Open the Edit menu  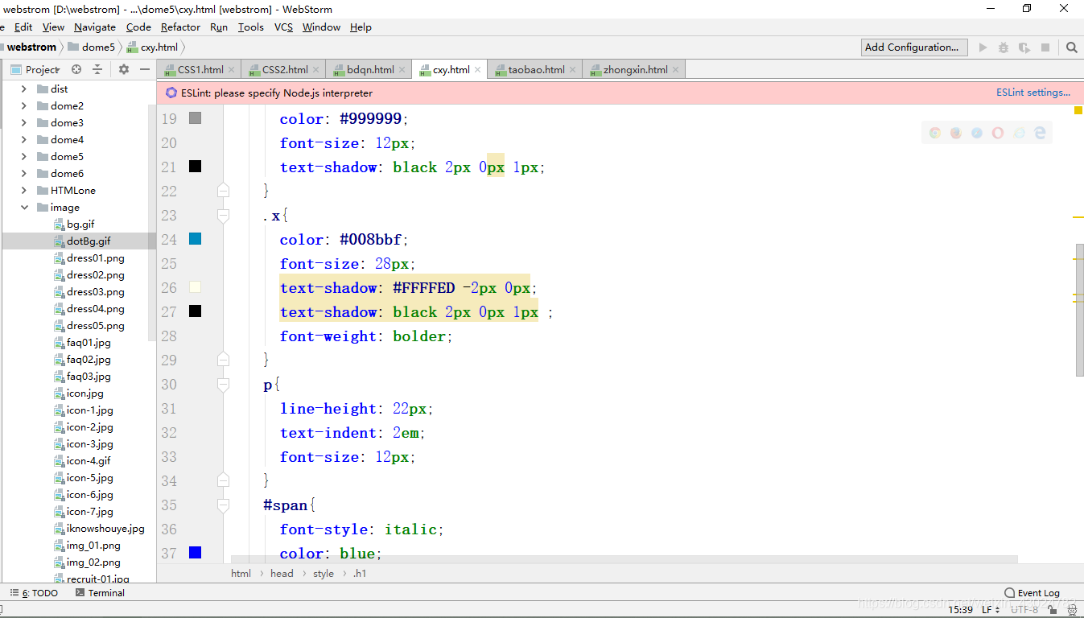[x=23, y=27]
